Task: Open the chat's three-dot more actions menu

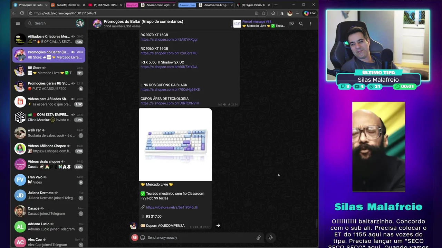Action: [310, 23]
